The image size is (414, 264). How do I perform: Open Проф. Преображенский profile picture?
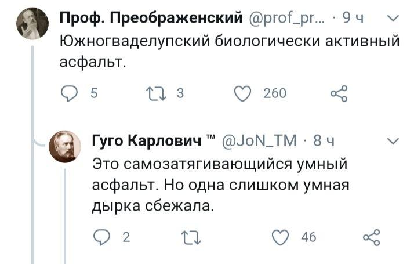pyautogui.click(x=32, y=24)
